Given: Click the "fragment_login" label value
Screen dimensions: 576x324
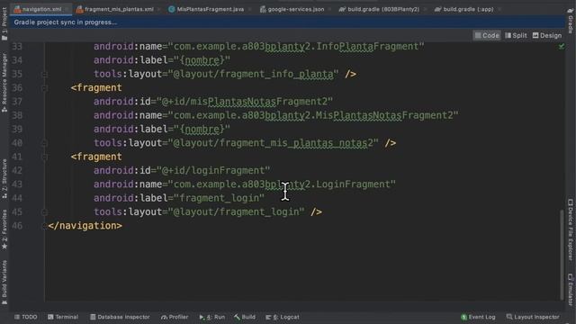Looking at the screenshot, I should (219, 198).
